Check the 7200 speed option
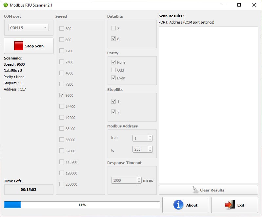 pyautogui.click(x=62, y=84)
